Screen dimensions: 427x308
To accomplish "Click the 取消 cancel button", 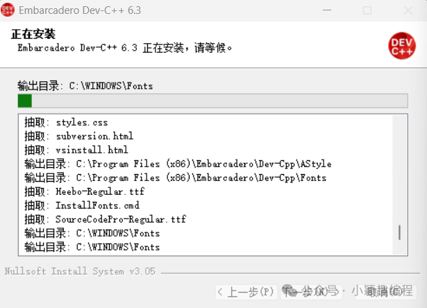I will (x=386, y=292).
